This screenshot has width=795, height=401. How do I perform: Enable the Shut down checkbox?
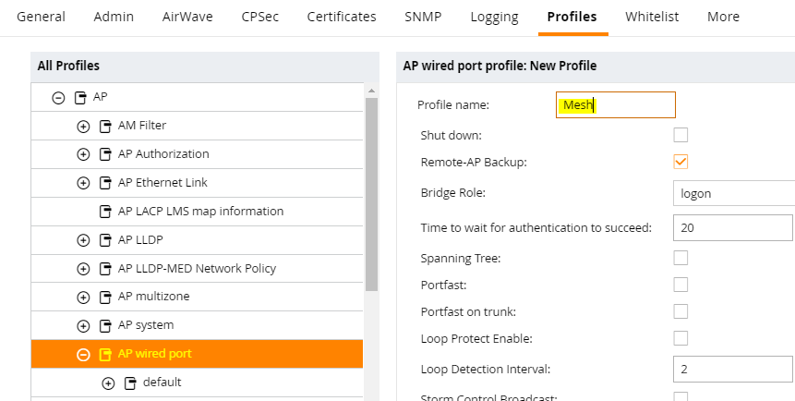pyautogui.click(x=681, y=135)
